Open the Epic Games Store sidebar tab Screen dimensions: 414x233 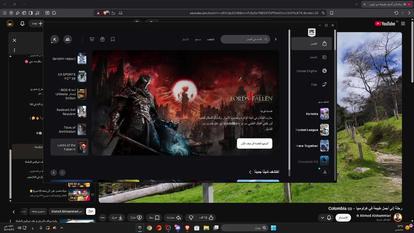tap(311, 44)
